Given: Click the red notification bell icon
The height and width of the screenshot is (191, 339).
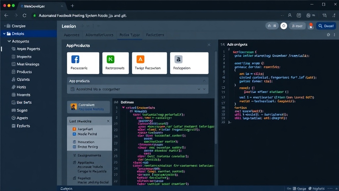Looking at the screenshot, I should [x=311, y=26].
